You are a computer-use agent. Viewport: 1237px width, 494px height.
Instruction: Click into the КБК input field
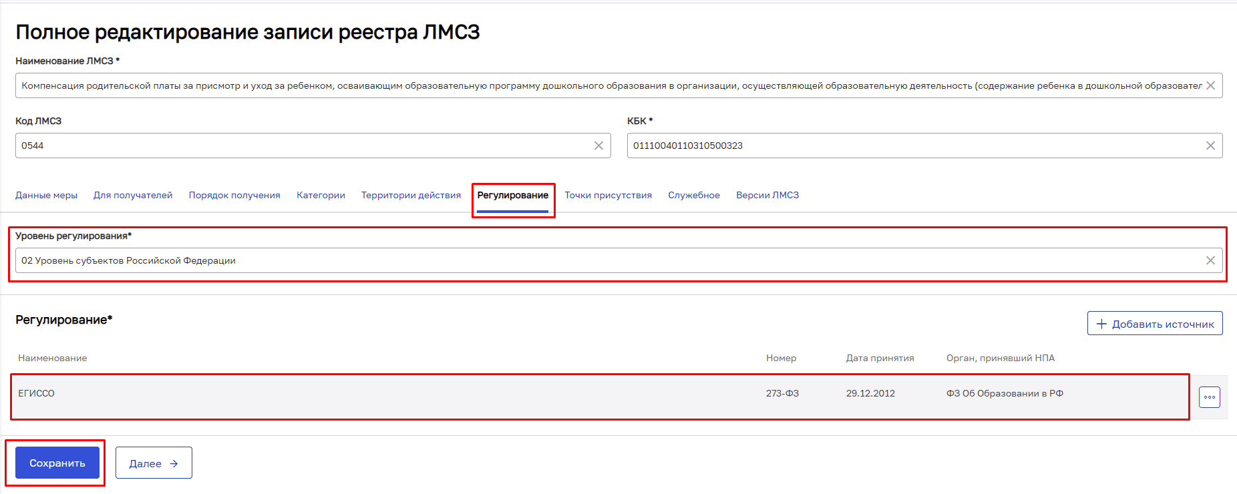tap(908, 146)
